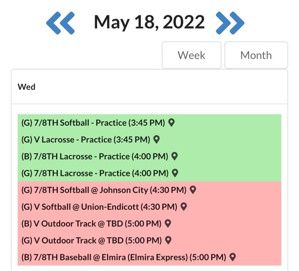This screenshot has width=299, height=271.
Task: Advance to next day with right double-chevron
Action: pyautogui.click(x=230, y=23)
